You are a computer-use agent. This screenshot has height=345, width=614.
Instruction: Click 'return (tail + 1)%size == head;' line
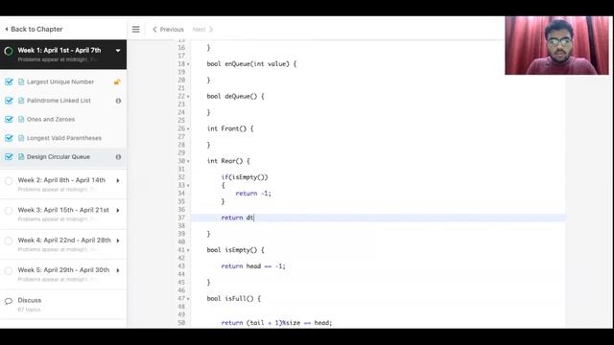[x=276, y=323]
